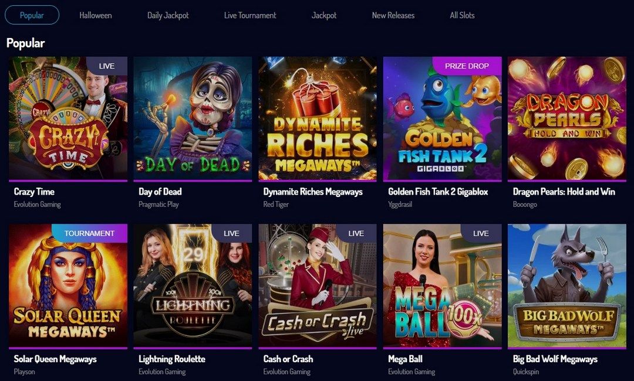Image resolution: width=634 pixels, height=381 pixels.
Task: Launch the Day of Dead slot thumbnail
Action: coord(193,118)
